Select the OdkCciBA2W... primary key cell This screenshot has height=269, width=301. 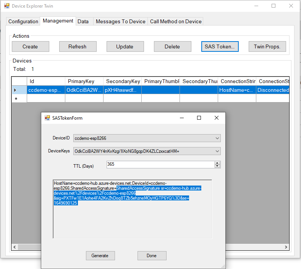point(84,90)
